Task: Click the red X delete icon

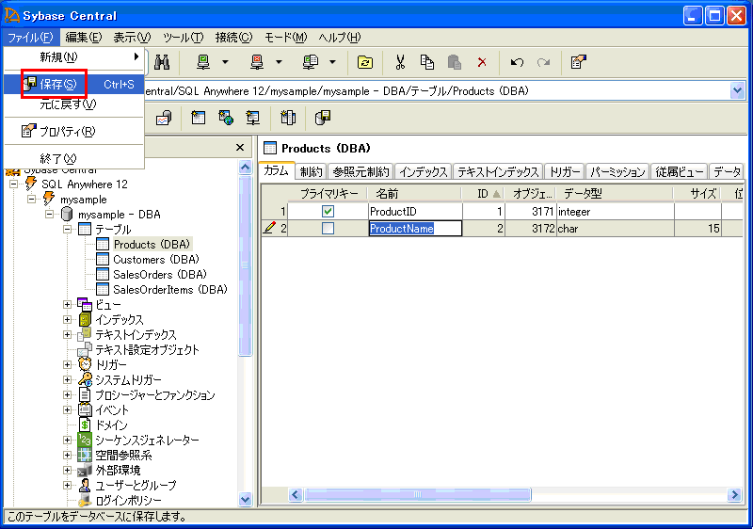Action: [482, 62]
